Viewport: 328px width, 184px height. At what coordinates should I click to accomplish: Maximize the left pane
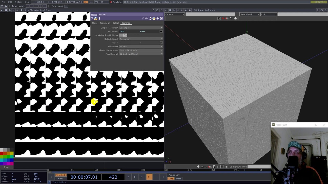coord(158,10)
